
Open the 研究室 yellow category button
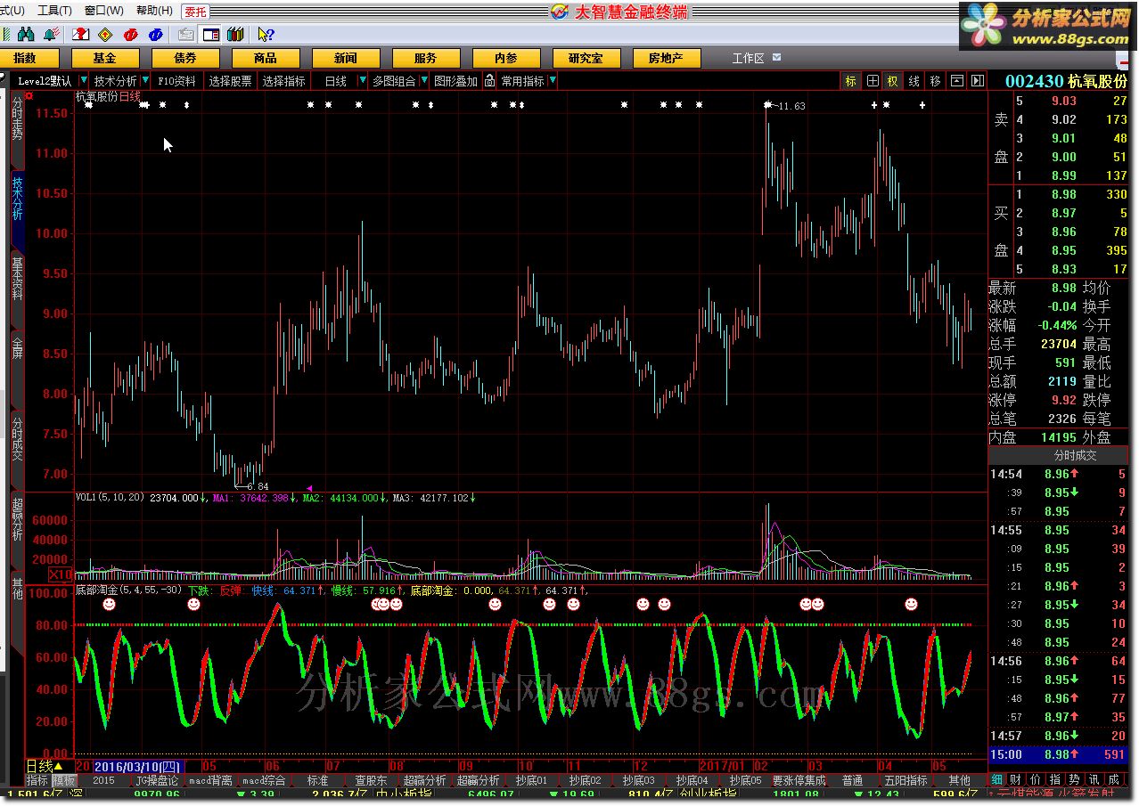pos(586,59)
